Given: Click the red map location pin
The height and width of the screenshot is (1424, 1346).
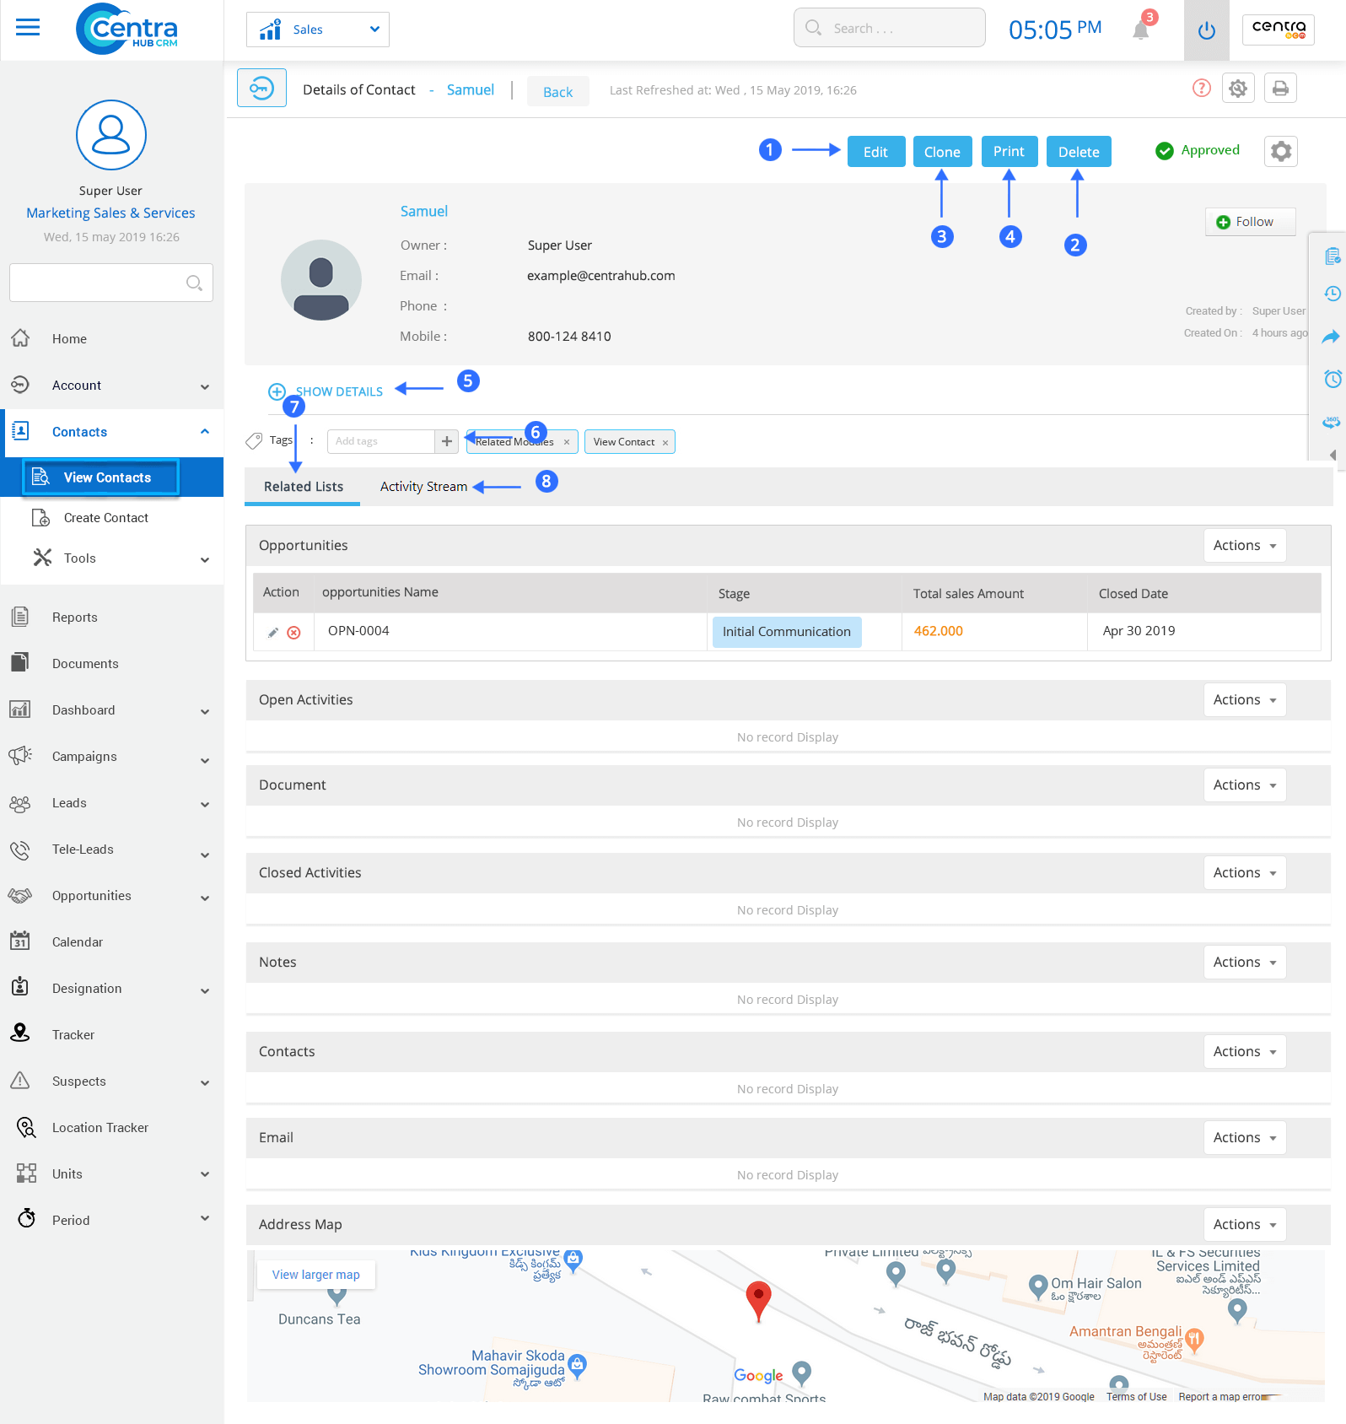Looking at the screenshot, I should tap(759, 1301).
